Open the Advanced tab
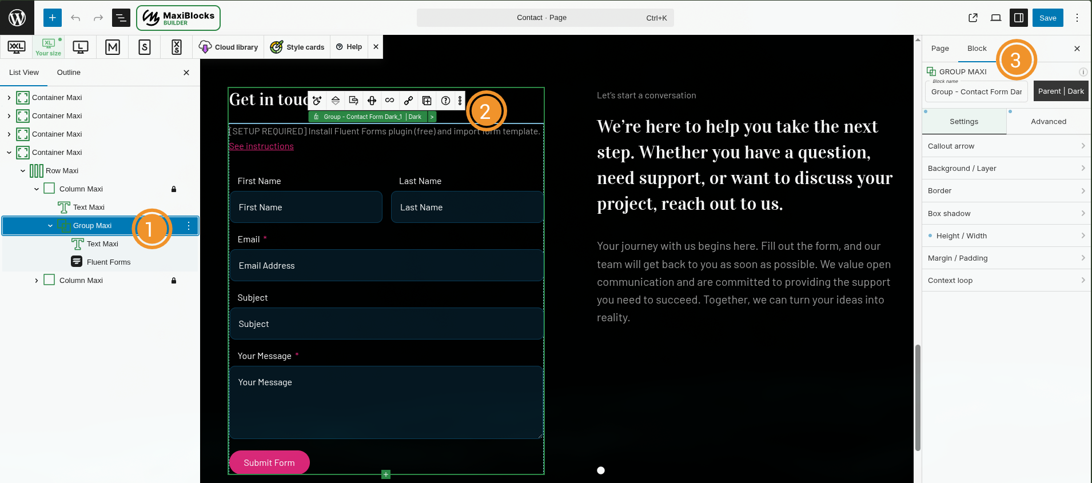This screenshot has width=1092, height=483. 1049,121
